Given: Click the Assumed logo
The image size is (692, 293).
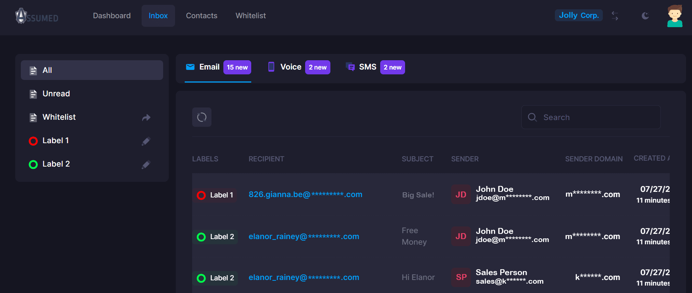Looking at the screenshot, I should pos(37,16).
